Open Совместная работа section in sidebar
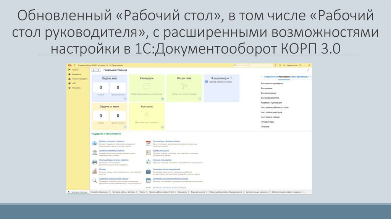391x219 pixels. click(78, 79)
